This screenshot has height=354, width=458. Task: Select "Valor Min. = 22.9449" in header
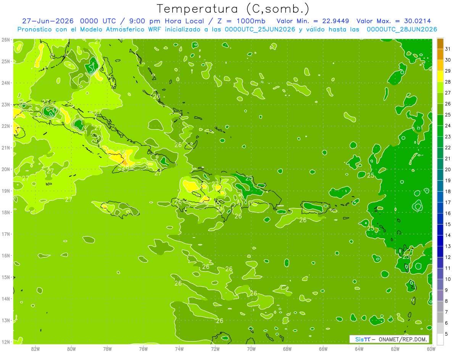(x=312, y=21)
